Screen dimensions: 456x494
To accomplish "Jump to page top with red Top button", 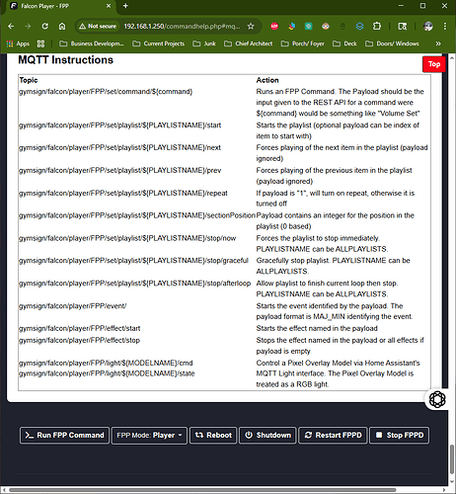I will click(434, 64).
